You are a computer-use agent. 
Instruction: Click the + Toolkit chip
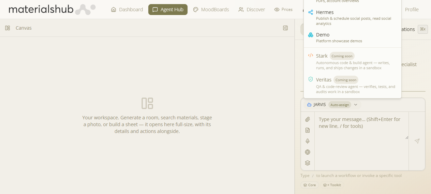(332, 185)
